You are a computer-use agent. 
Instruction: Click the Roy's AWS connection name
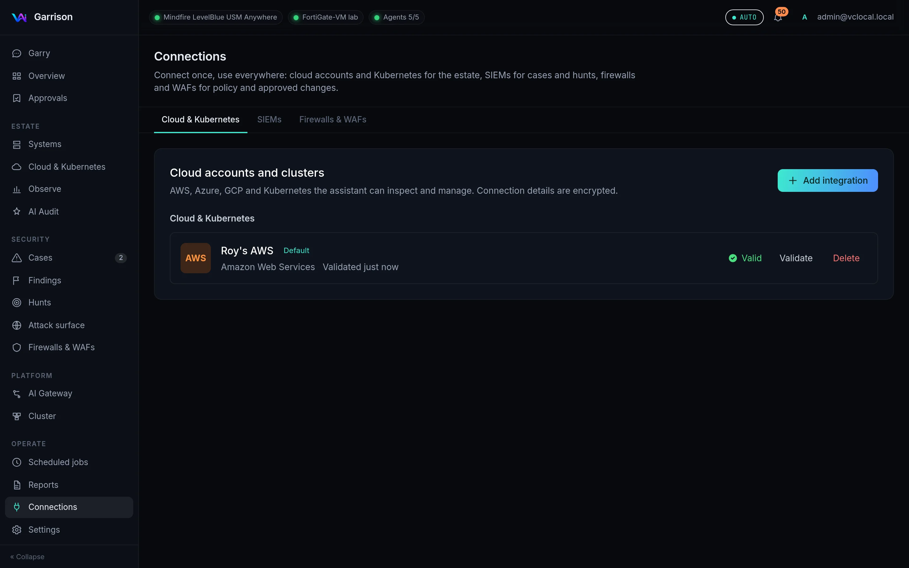247,251
